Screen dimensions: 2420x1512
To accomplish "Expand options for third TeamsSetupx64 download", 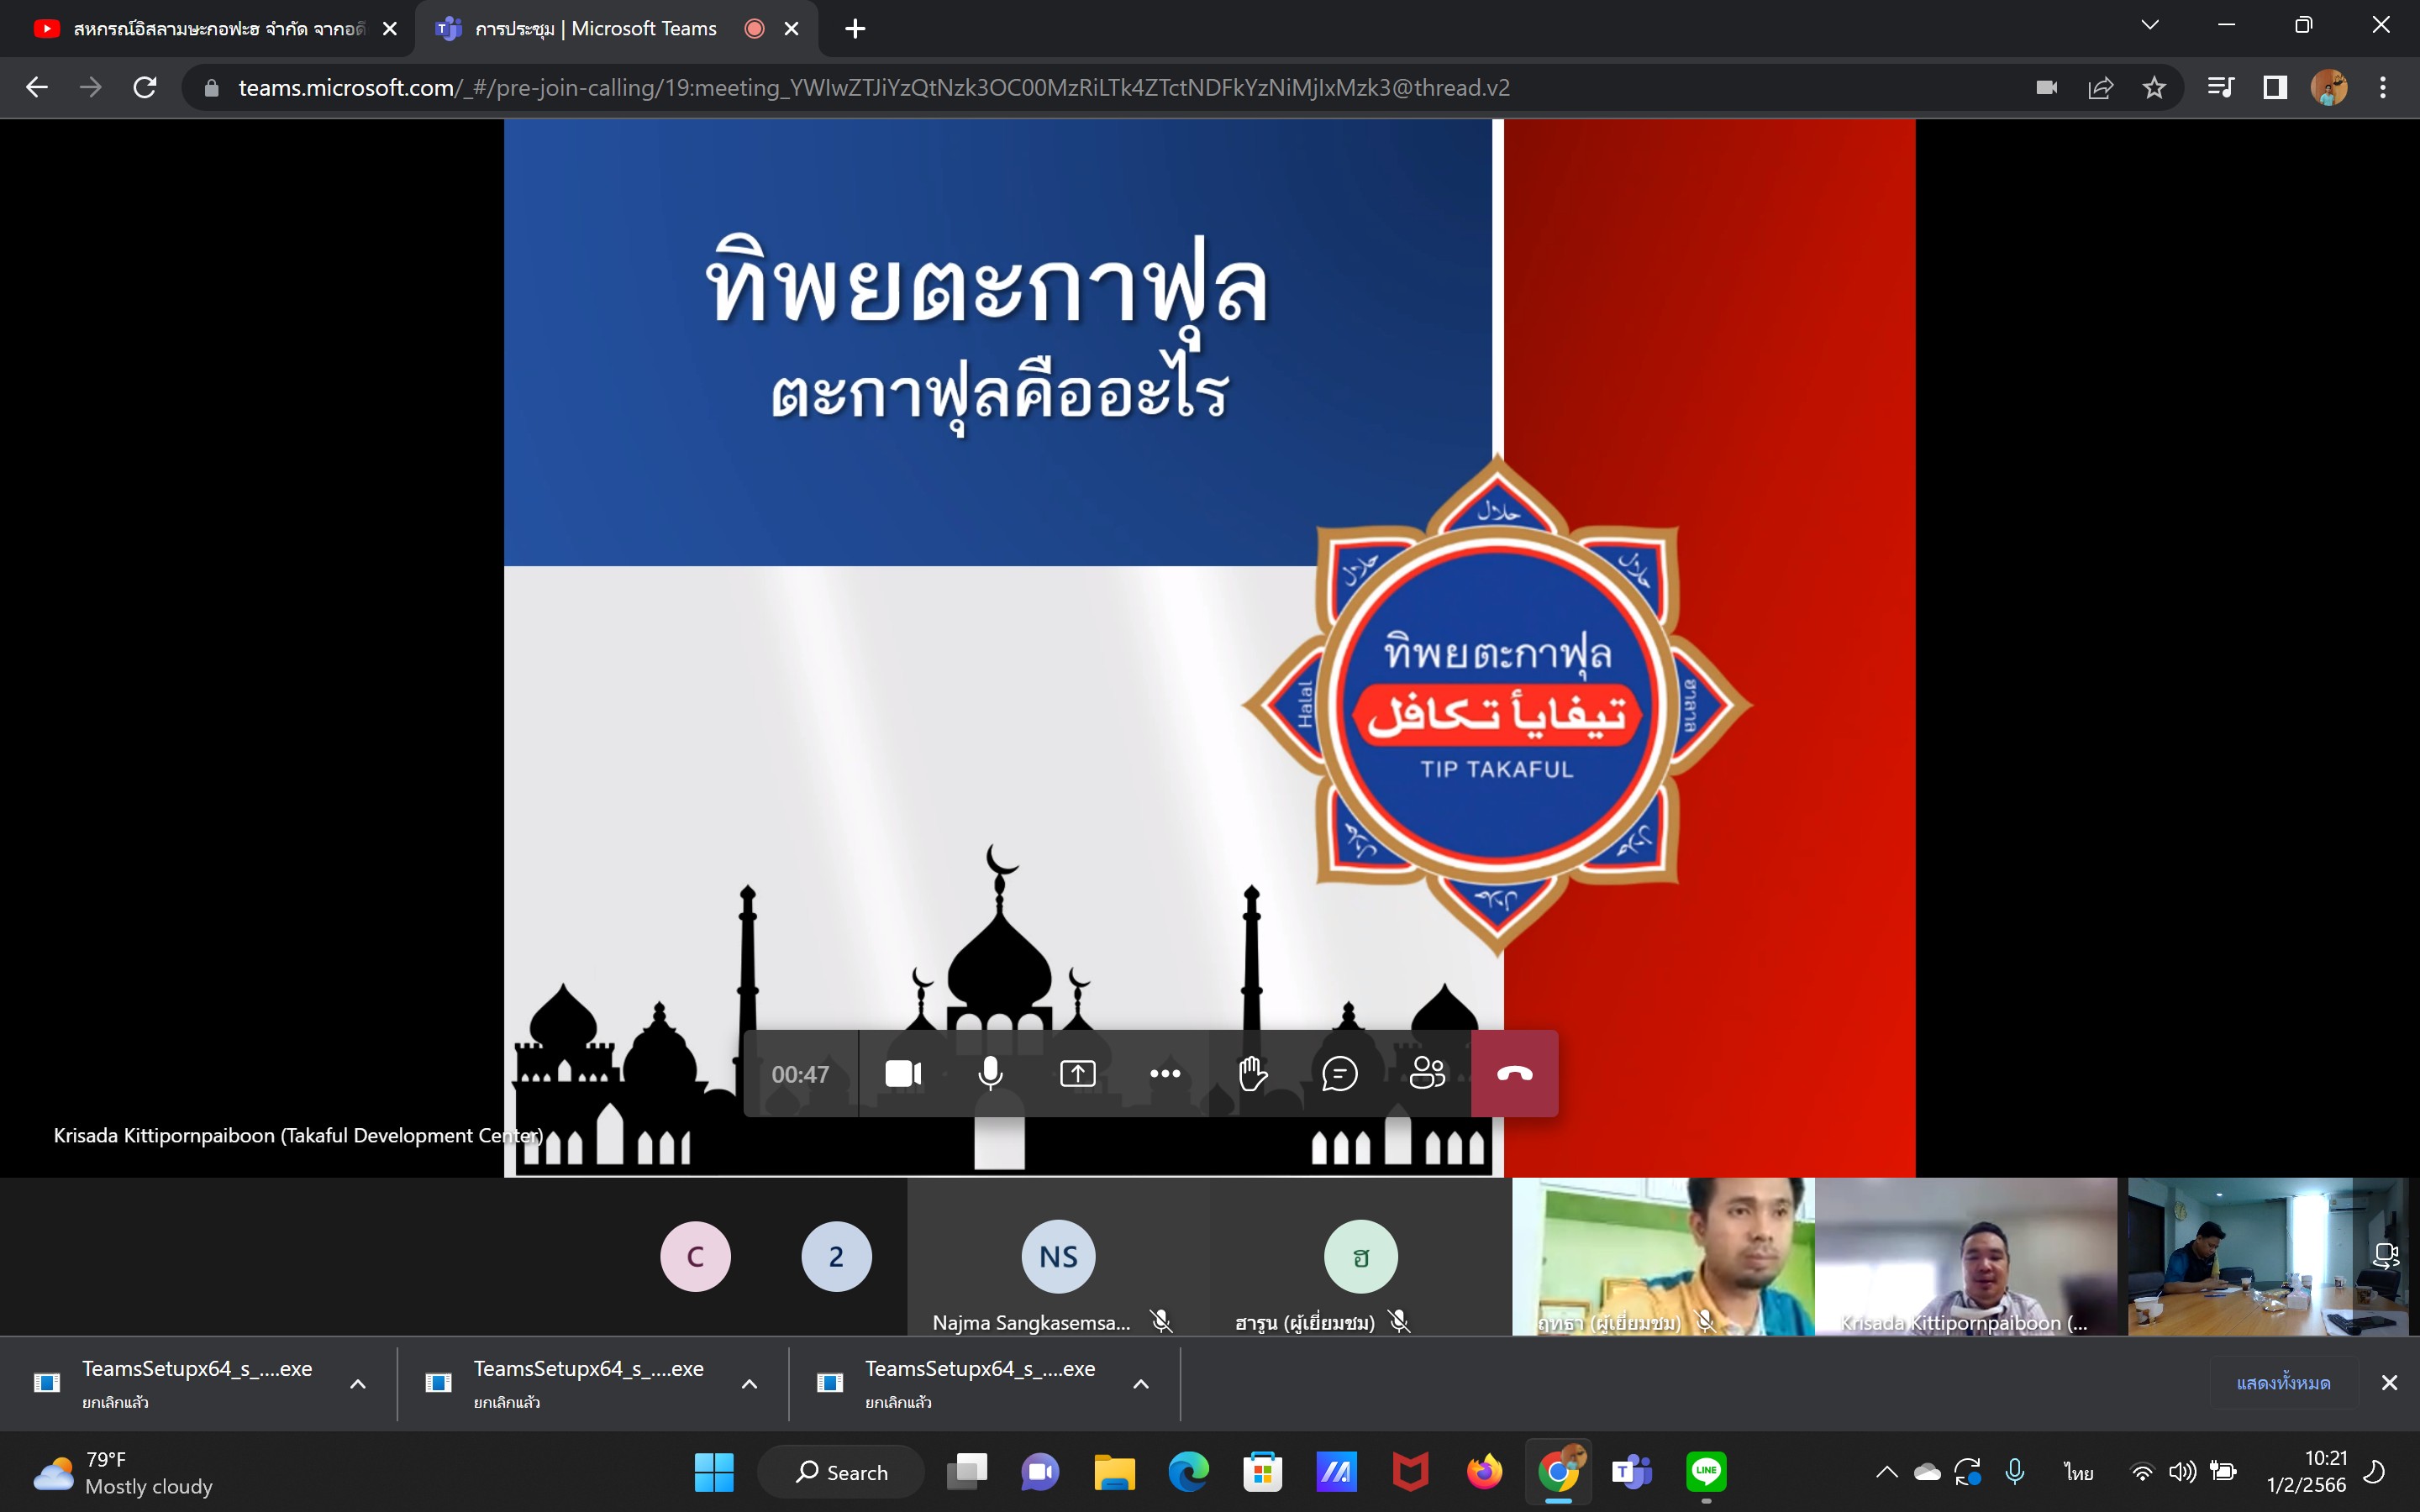I will 1141,1384.
